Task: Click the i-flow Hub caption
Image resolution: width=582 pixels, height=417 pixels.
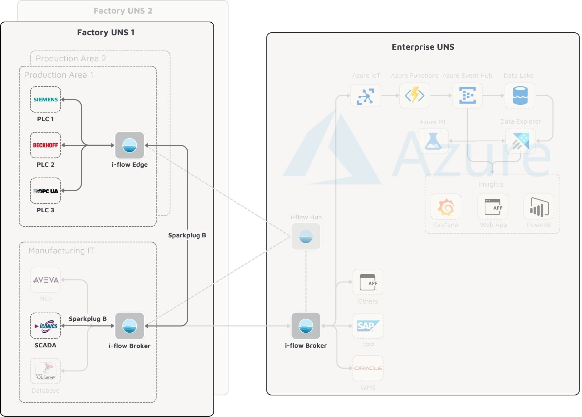Action: [306, 217]
